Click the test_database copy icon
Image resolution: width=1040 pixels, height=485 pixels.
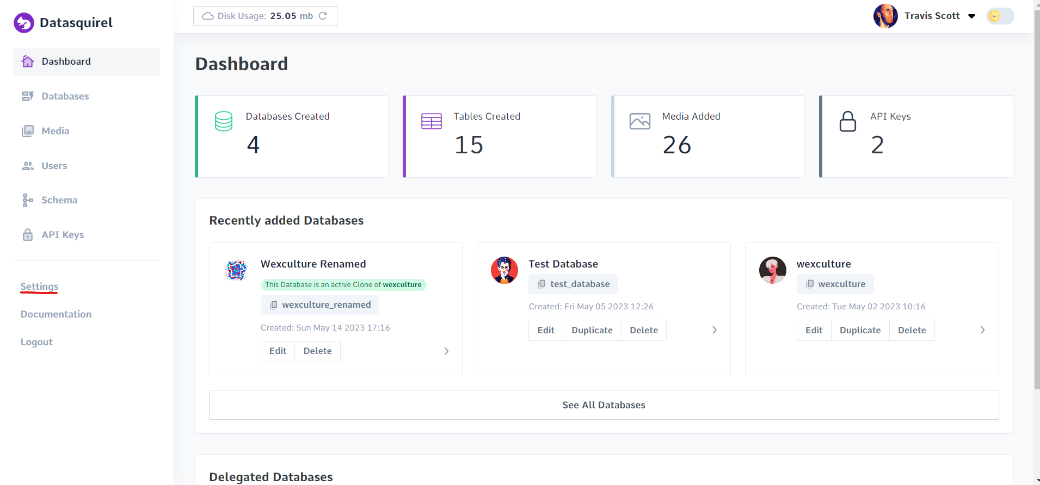tap(542, 284)
